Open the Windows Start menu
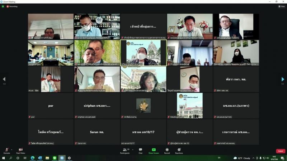Screen dimensions: 287x161 coord(3,158)
